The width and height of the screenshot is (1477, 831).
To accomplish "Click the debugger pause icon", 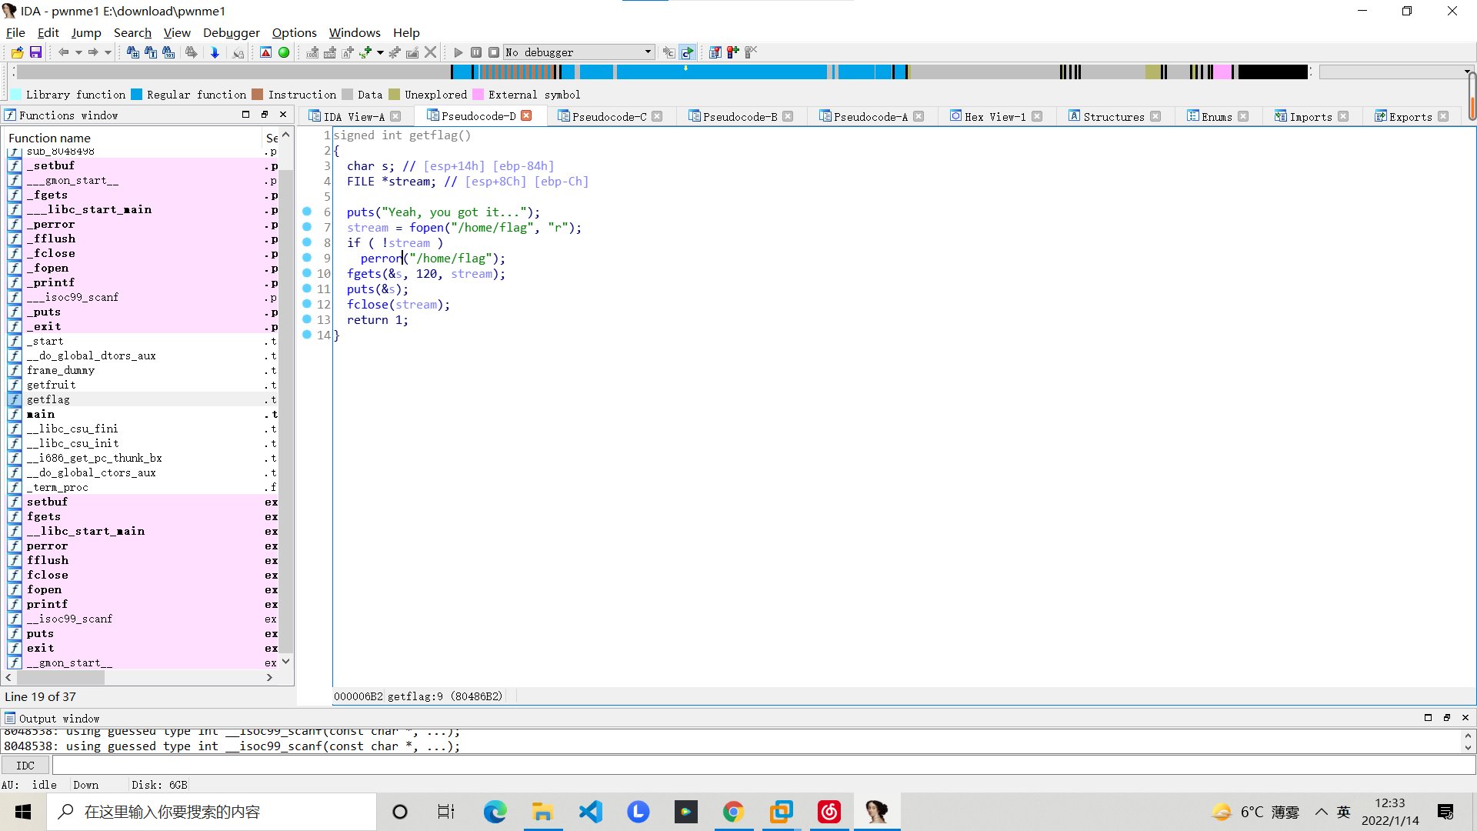I will (476, 52).
